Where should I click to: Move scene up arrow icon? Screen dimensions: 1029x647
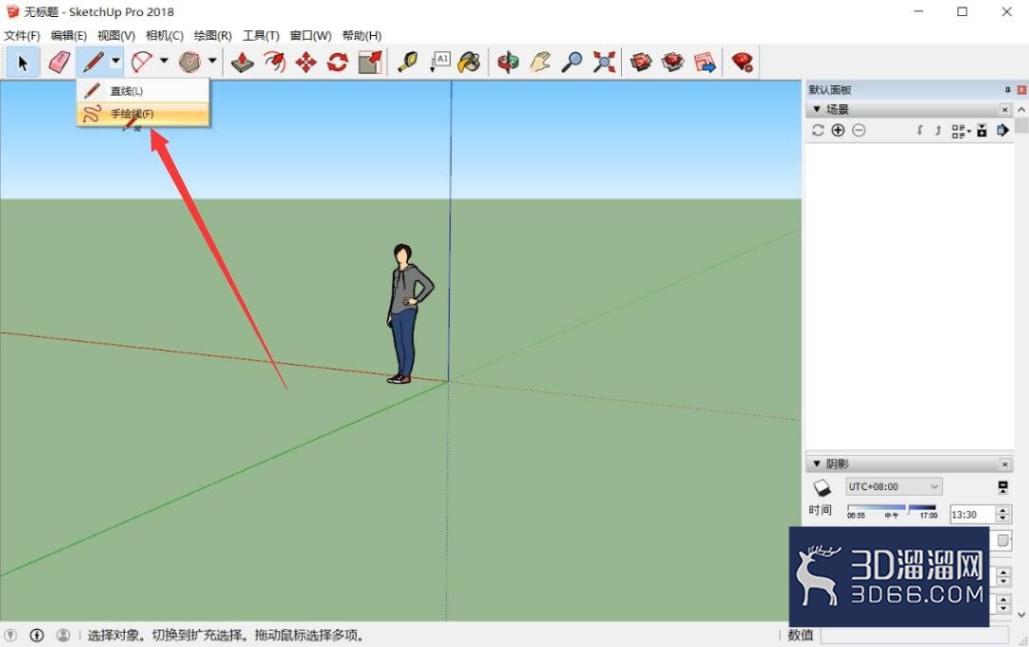[938, 131]
